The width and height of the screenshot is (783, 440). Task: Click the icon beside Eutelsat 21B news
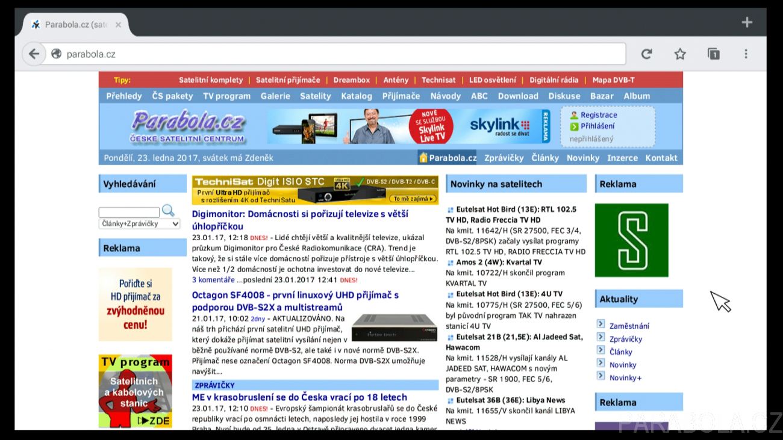point(450,338)
